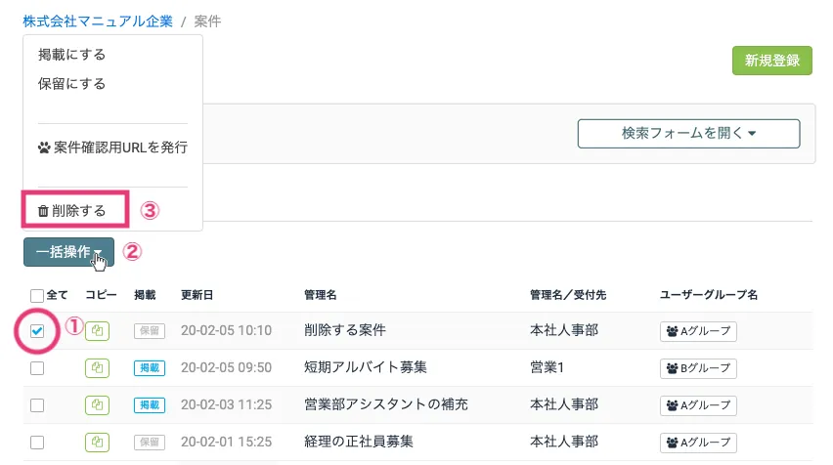Select 案件確認用URLを発行 menu entry

112,148
